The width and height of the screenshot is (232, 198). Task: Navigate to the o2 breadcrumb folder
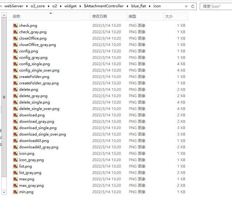[54, 6]
